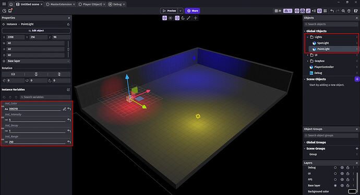Click the undo arrow in toolbar
The image size is (360, 195).
click(x=332, y=11)
